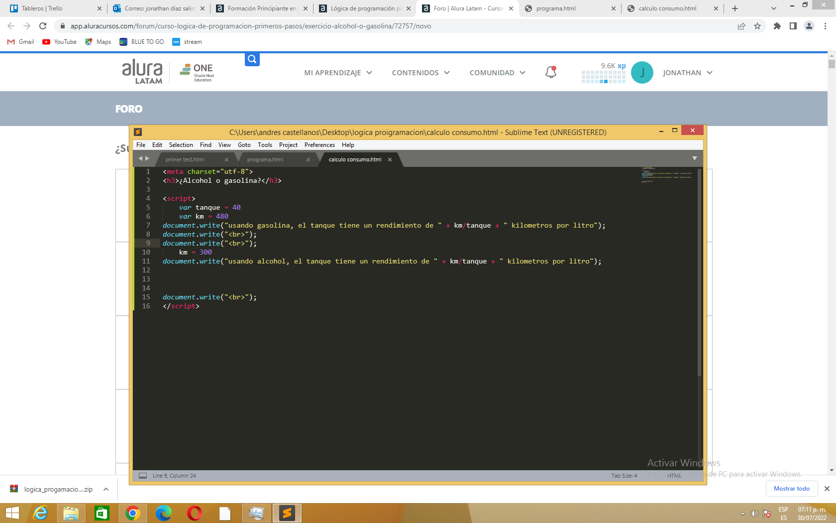This screenshot has width=836, height=523.
Task: Open the Chrome extensions puzzle icon
Action: click(777, 26)
